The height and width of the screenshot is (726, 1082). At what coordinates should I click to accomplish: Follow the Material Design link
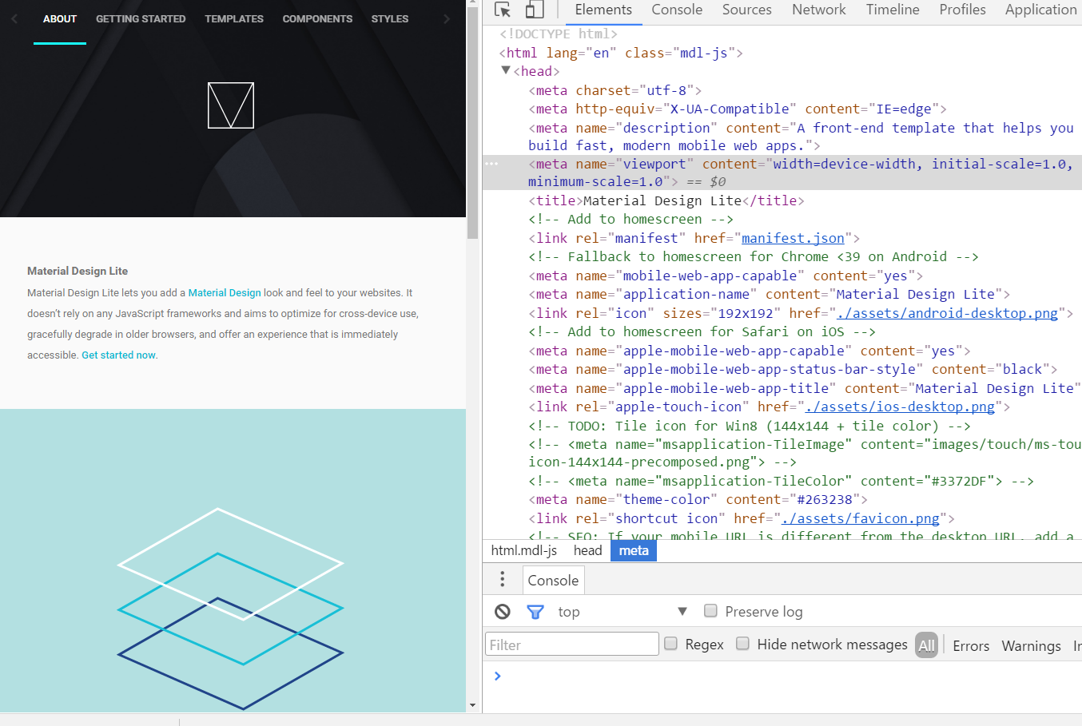click(x=225, y=293)
